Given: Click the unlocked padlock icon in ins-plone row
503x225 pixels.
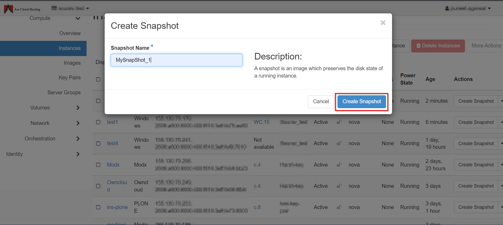Looking at the screenshot, I should coord(339,207).
